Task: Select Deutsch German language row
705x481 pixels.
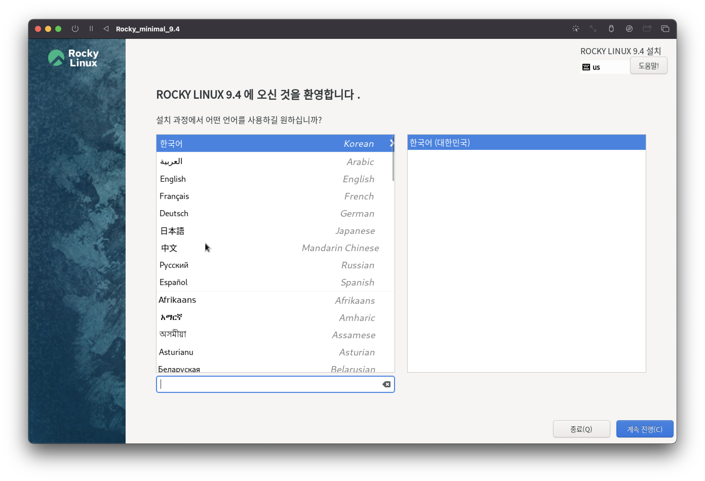Action: click(x=267, y=213)
